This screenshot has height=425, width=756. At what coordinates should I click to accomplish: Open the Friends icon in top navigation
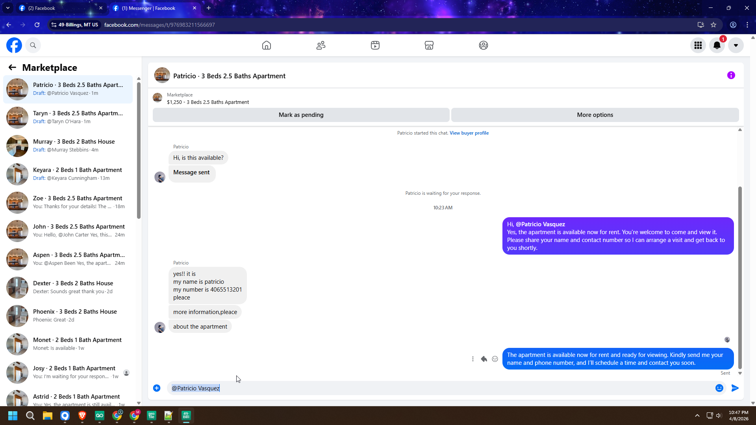(321, 45)
